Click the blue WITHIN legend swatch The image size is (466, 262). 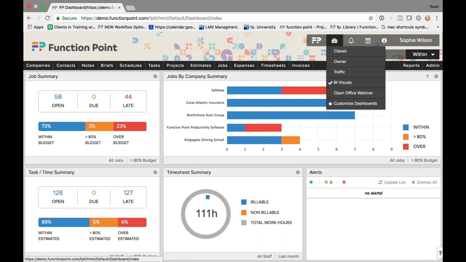click(406, 127)
